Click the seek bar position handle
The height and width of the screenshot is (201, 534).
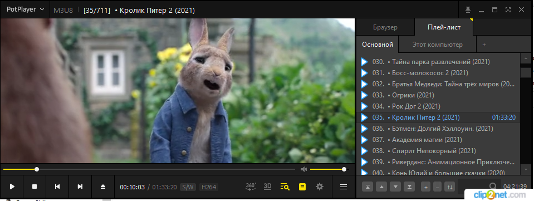coord(37,169)
